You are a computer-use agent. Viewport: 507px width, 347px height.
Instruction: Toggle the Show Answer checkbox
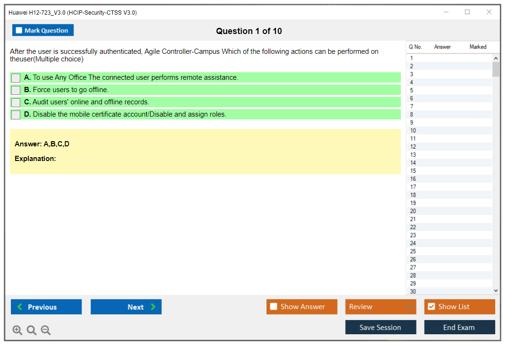point(274,307)
